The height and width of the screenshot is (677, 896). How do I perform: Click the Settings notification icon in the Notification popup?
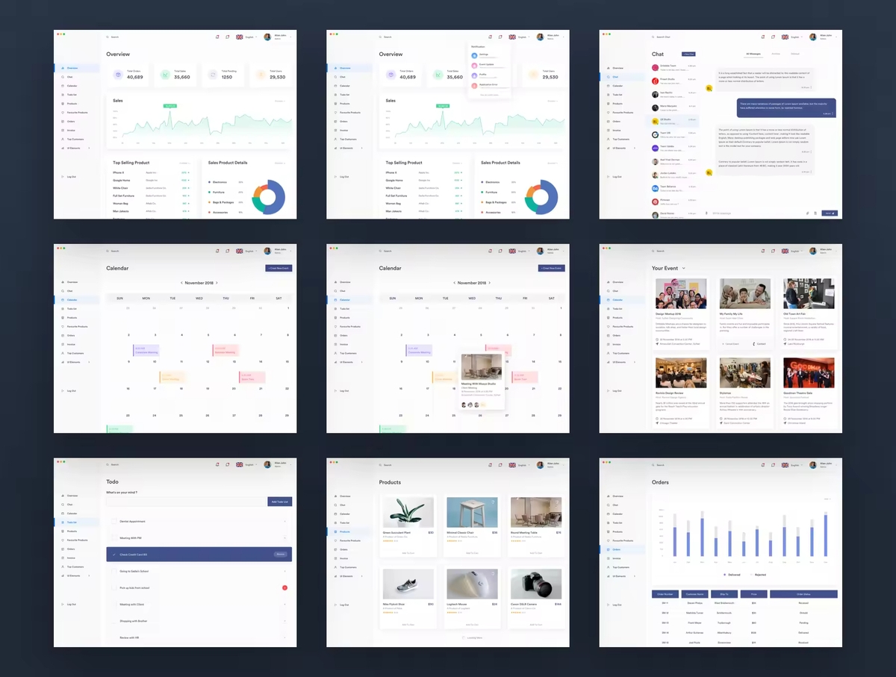[474, 54]
